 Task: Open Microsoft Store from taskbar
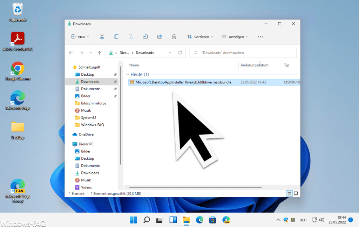(x=213, y=220)
